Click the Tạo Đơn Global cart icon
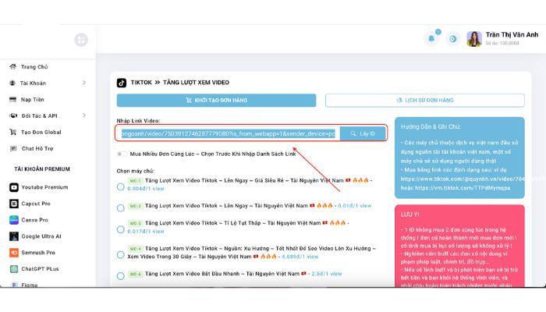The height and width of the screenshot is (312, 546). click(x=13, y=132)
